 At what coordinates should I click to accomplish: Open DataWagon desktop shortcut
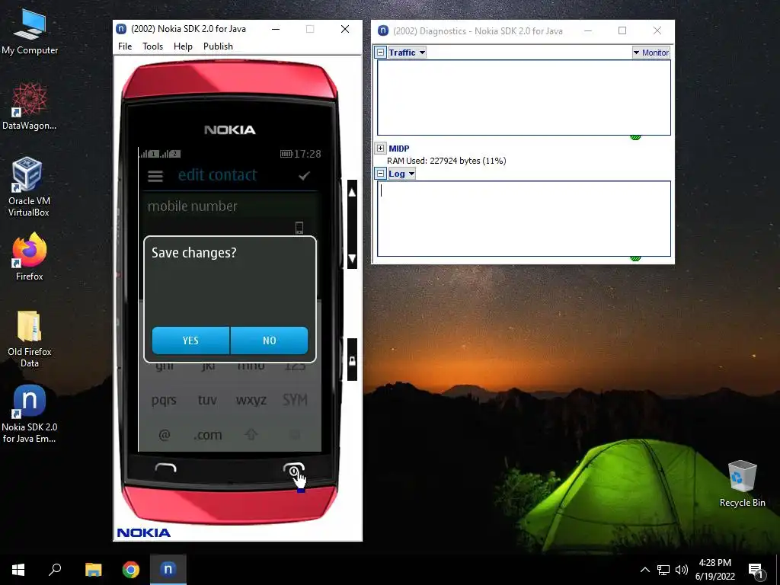[x=30, y=107]
